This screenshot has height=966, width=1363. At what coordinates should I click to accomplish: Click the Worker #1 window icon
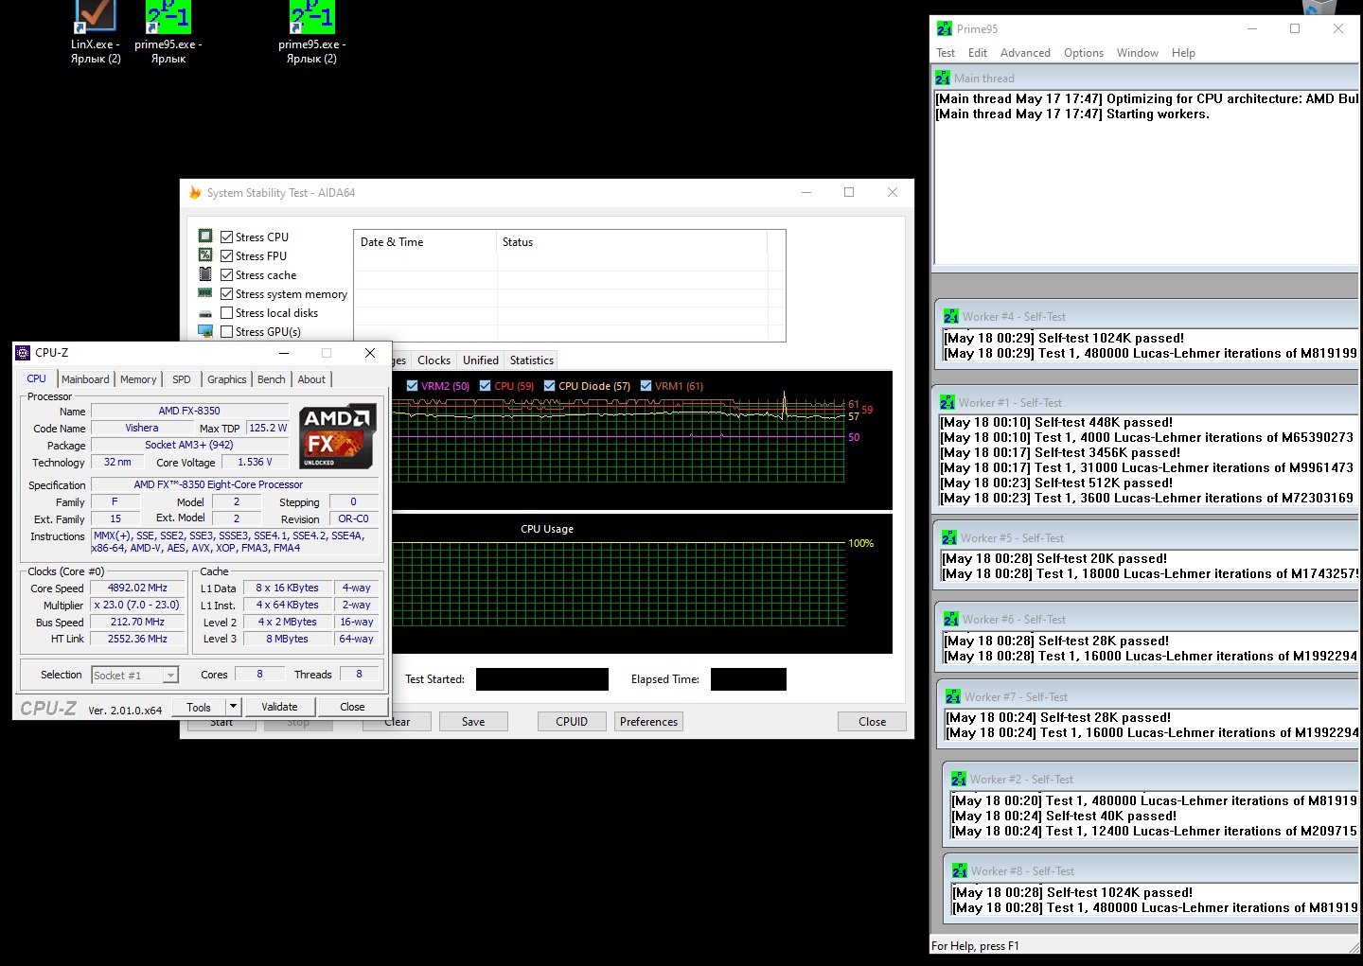(947, 402)
